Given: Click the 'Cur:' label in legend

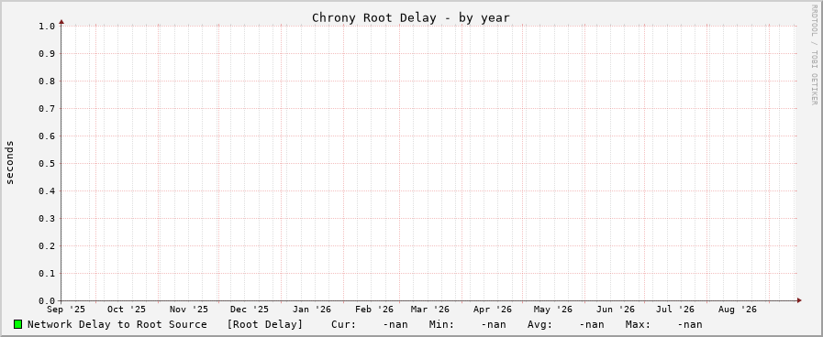Looking at the screenshot, I should tap(344, 324).
